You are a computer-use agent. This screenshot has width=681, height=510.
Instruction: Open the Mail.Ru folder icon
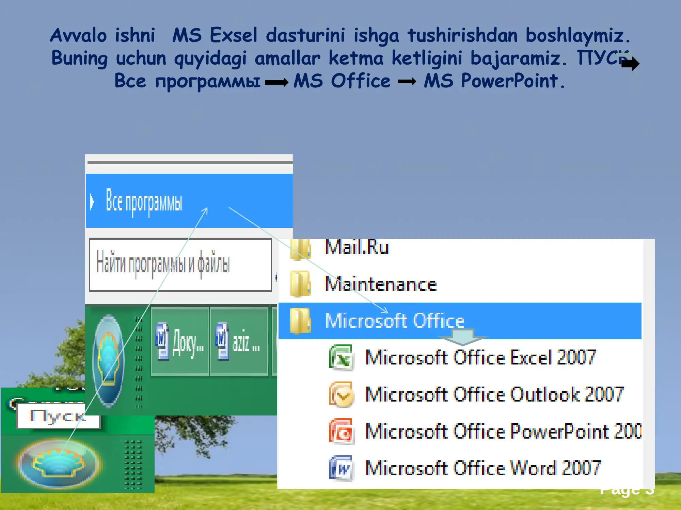click(x=300, y=249)
